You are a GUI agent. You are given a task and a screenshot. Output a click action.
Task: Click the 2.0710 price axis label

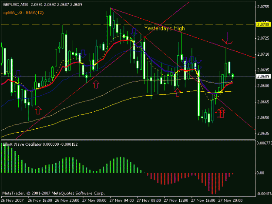pos(263,54)
